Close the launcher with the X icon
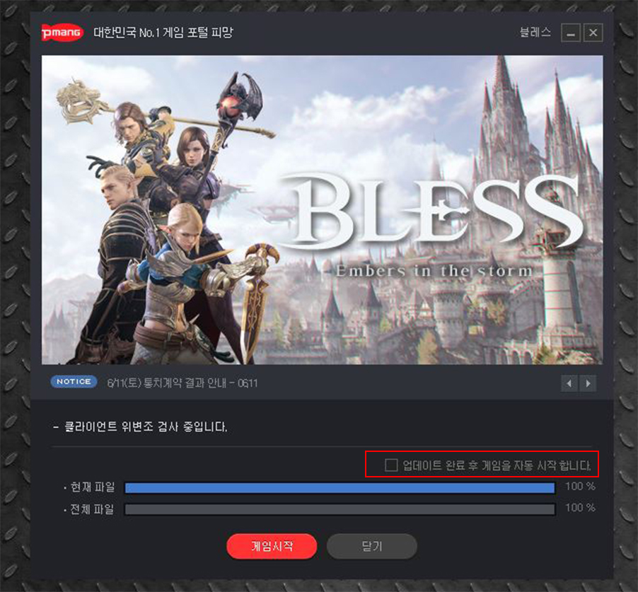This screenshot has height=592, width=638. click(x=593, y=33)
